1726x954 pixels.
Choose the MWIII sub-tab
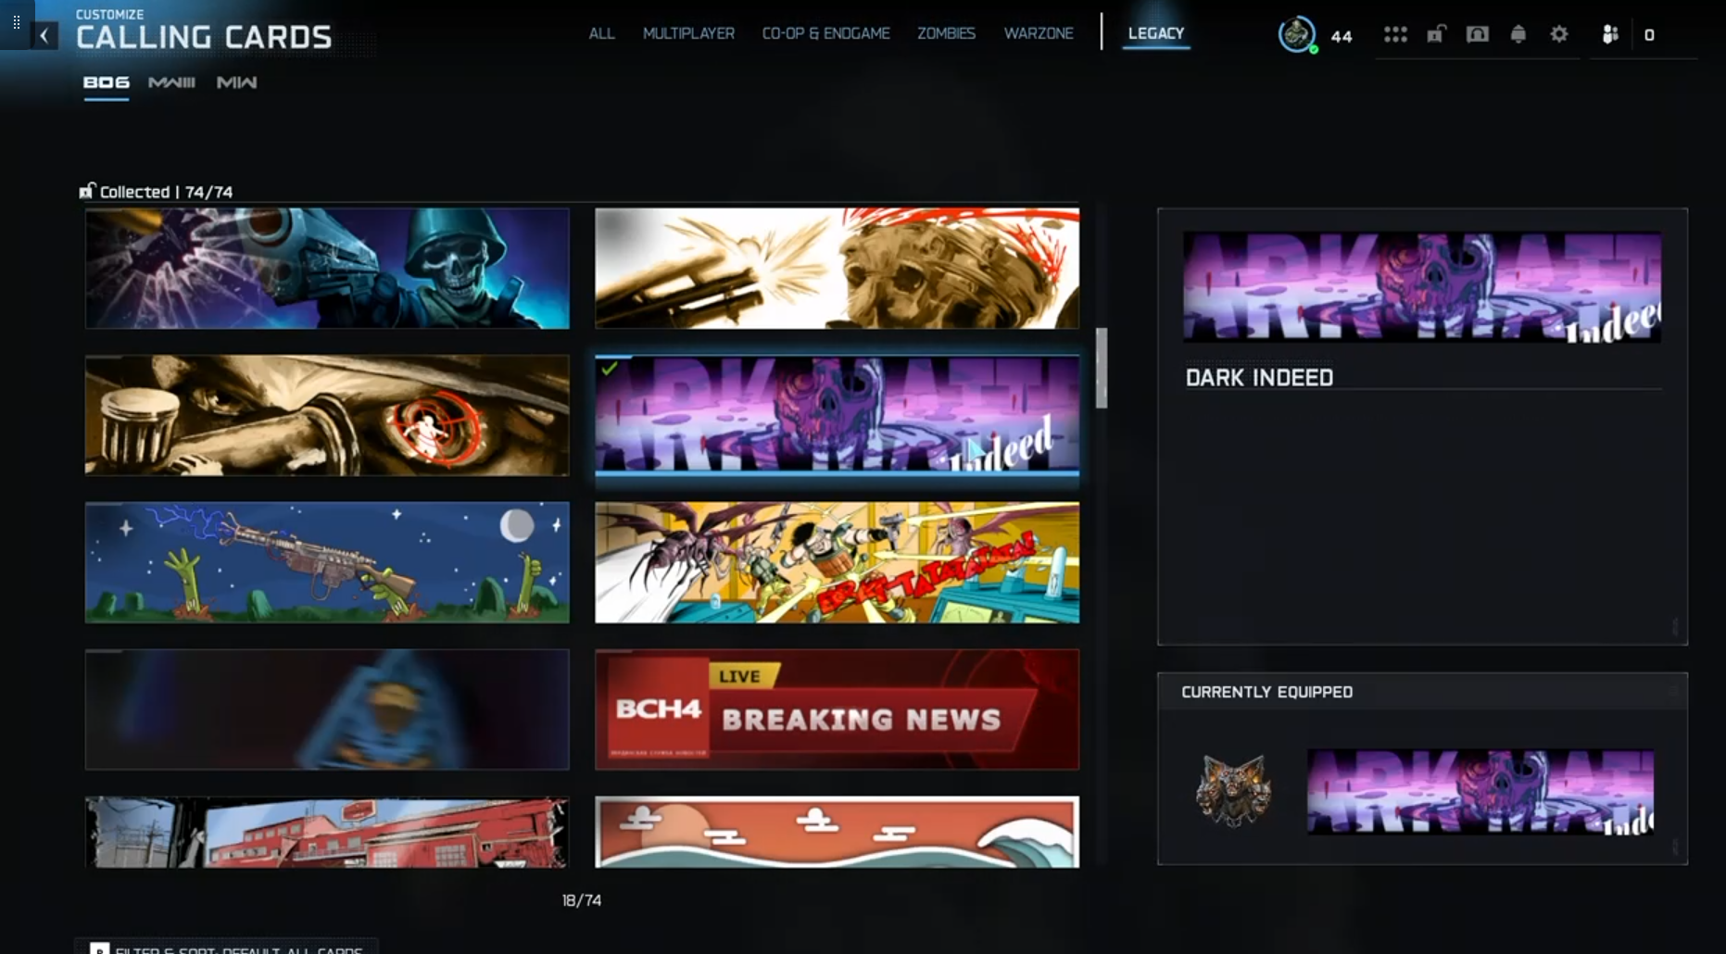[171, 82]
